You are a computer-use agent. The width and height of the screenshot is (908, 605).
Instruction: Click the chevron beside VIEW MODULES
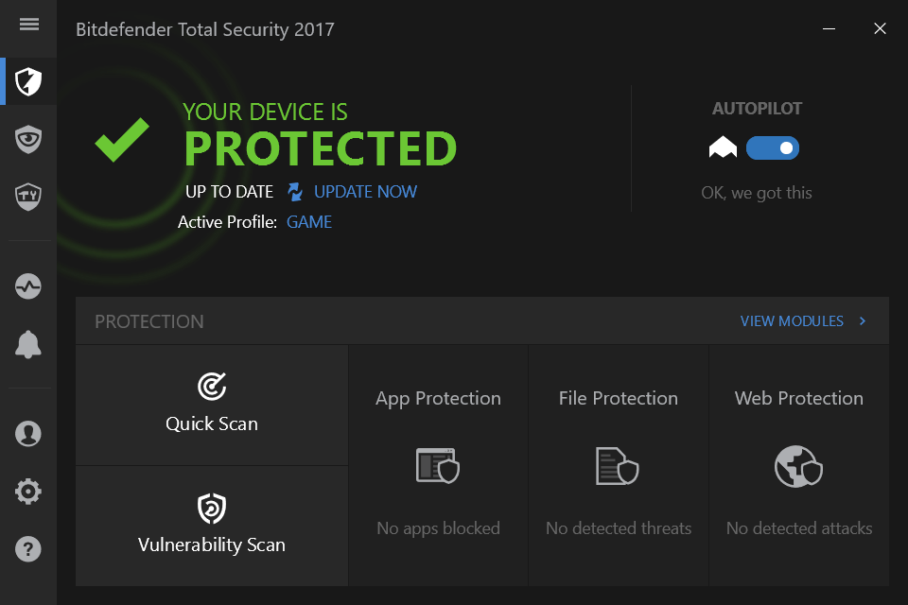click(x=863, y=321)
